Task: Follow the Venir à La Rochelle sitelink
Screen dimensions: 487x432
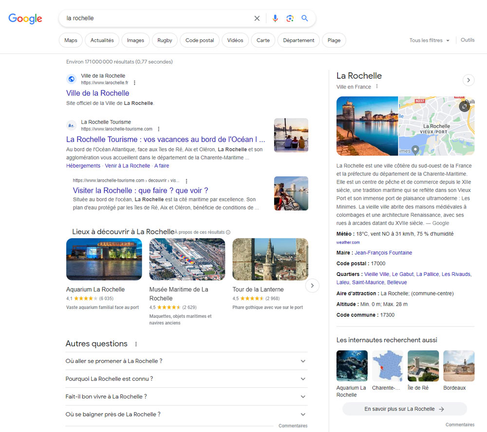Action: (x=127, y=166)
